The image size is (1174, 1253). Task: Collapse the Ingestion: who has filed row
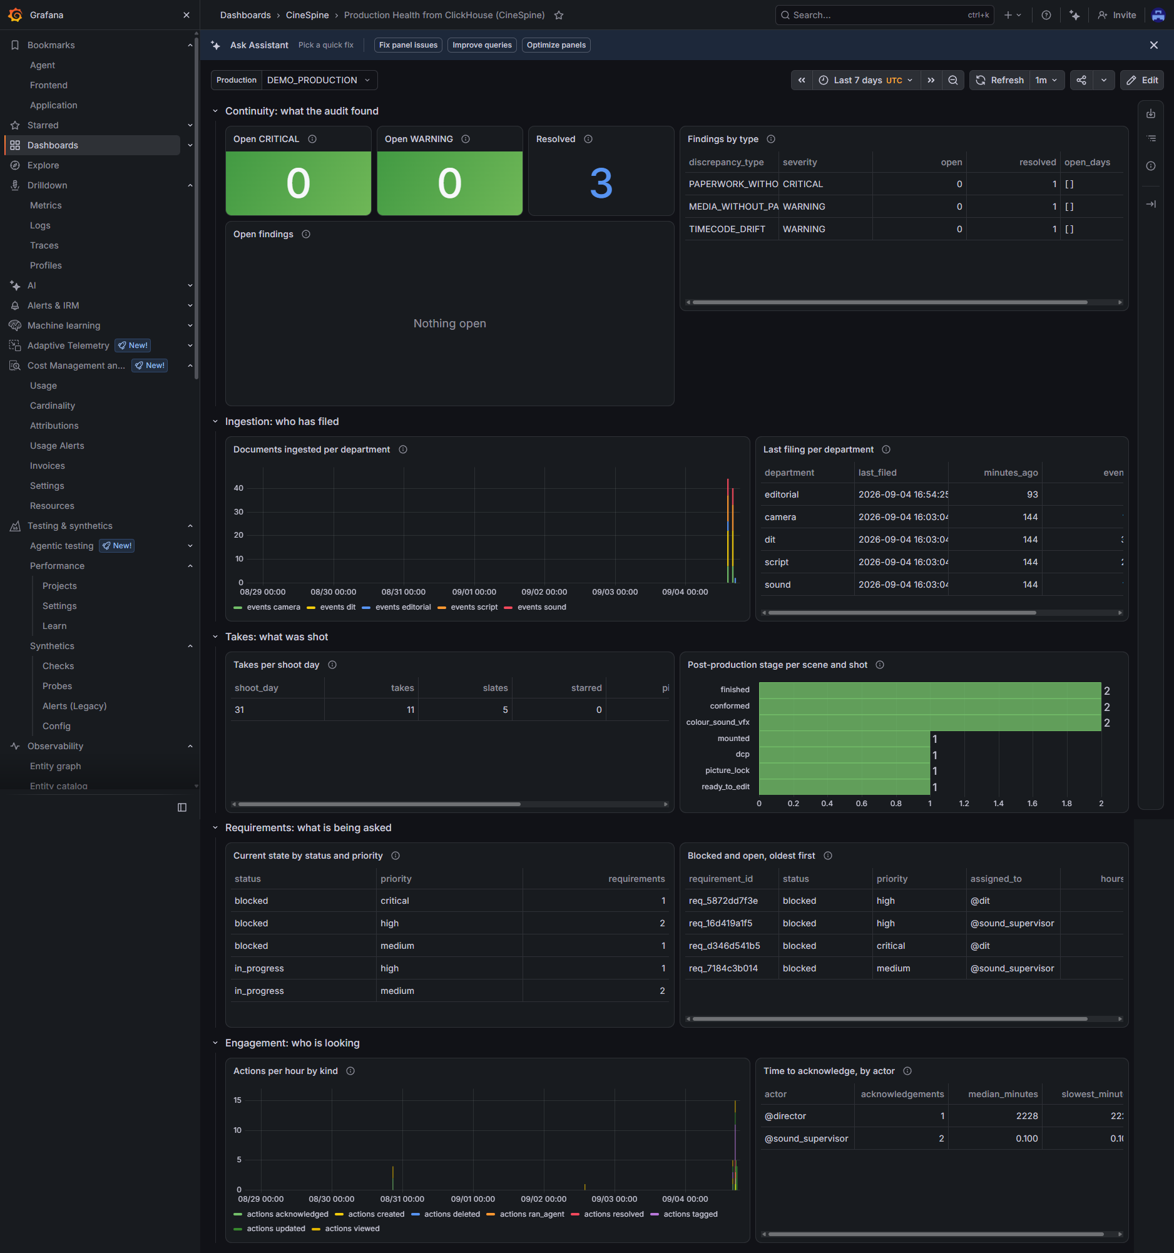click(215, 422)
